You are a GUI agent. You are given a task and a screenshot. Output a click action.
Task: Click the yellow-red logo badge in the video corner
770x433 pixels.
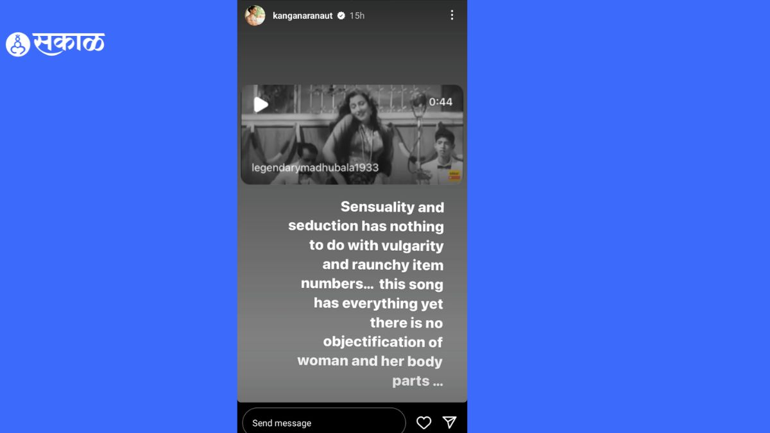[x=454, y=175]
